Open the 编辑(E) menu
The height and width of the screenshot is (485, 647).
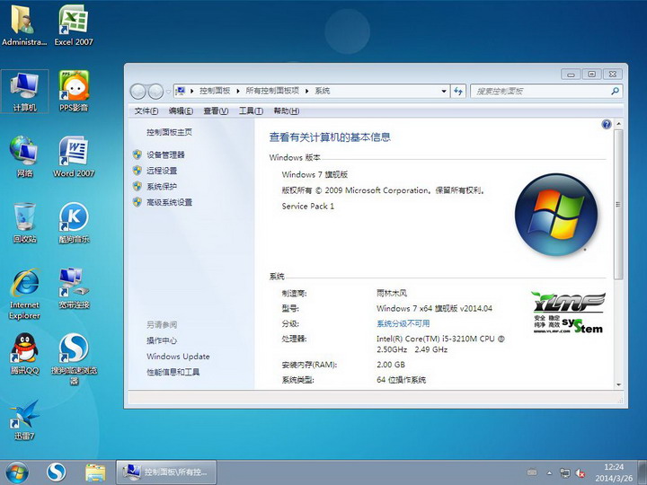[x=181, y=111]
